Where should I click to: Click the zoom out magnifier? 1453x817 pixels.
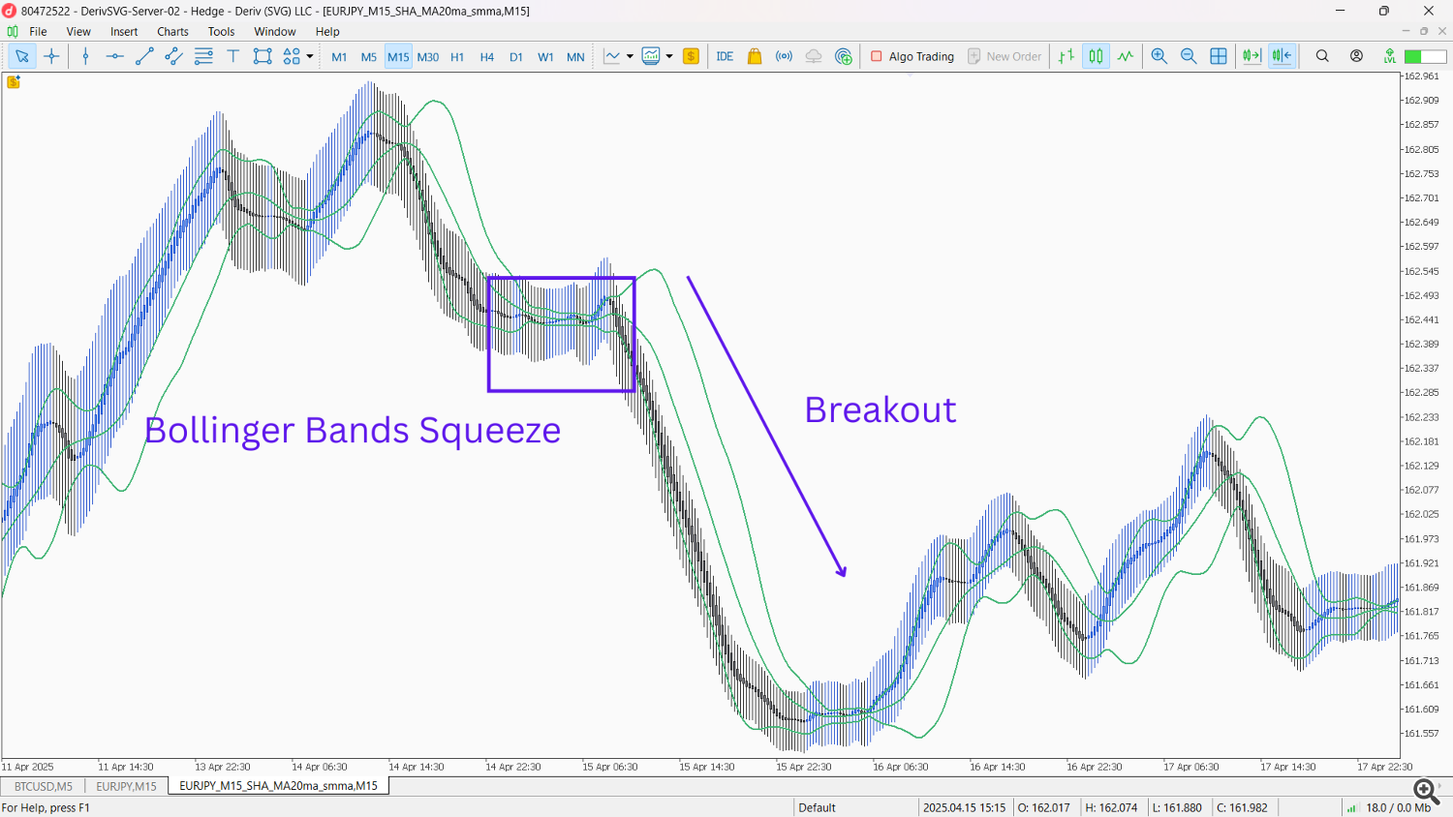tap(1189, 56)
